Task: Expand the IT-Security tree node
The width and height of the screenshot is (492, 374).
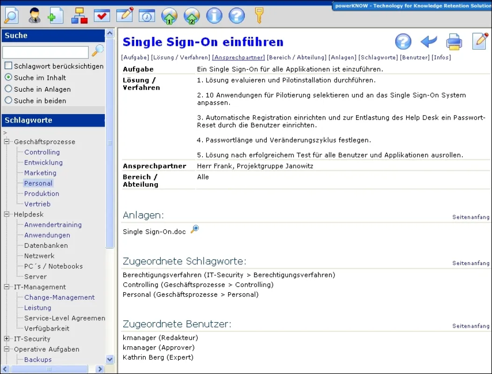Action: (7, 338)
